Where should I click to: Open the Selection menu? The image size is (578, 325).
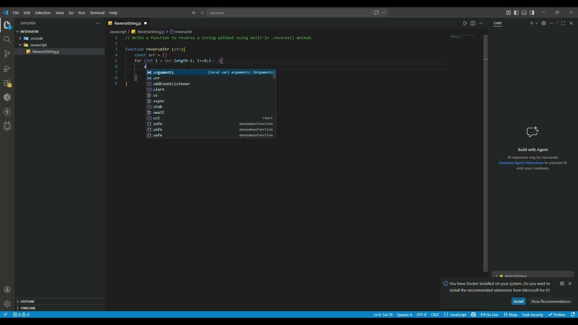(x=43, y=13)
